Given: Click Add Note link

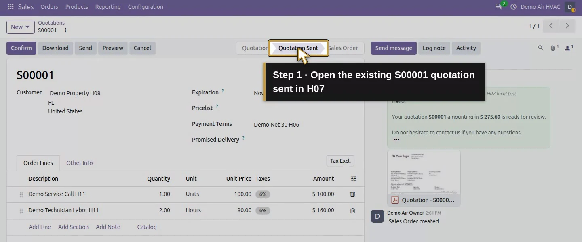Looking at the screenshot, I should (x=108, y=227).
